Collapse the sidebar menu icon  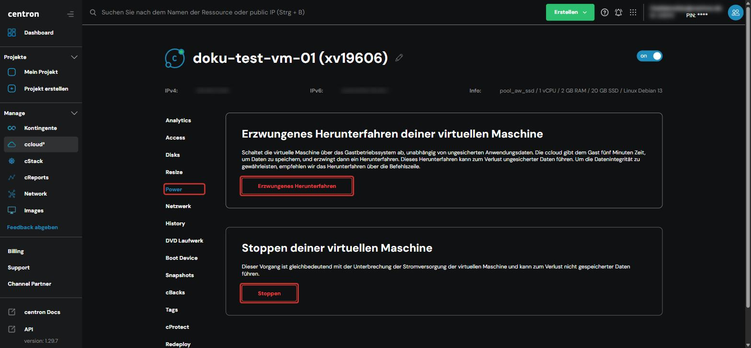(x=70, y=14)
